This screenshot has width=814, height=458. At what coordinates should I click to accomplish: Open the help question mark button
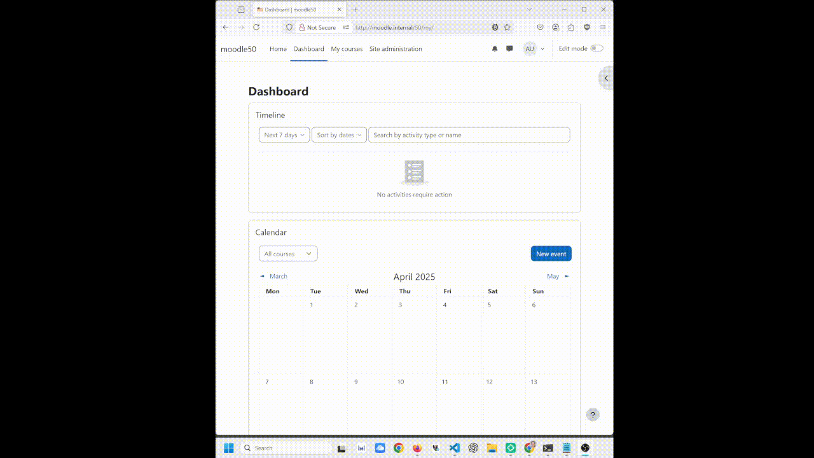click(593, 415)
